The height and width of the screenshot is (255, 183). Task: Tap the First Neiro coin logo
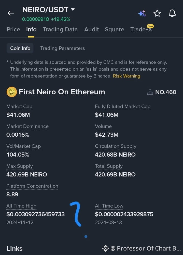coord(12,92)
